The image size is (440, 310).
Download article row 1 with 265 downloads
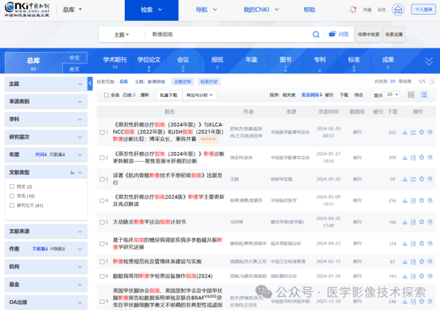tap(405, 132)
